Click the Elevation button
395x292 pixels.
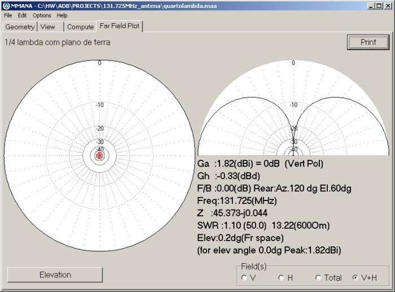(55, 274)
